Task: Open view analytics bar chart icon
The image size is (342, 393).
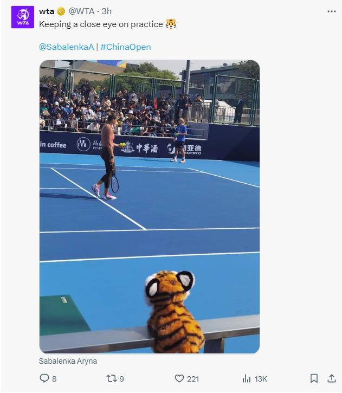Action: (x=247, y=378)
